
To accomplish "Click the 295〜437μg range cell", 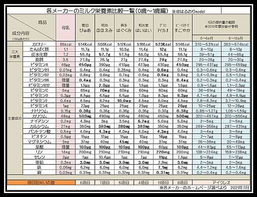I will pos(207,65).
